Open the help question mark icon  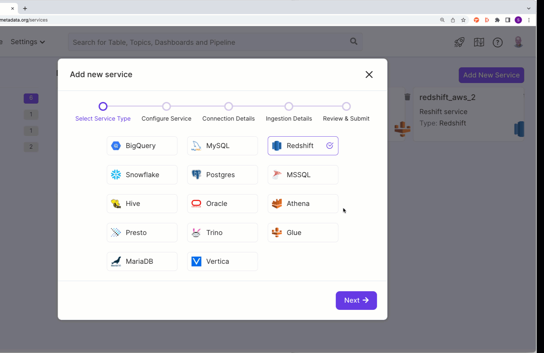[x=498, y=42]
